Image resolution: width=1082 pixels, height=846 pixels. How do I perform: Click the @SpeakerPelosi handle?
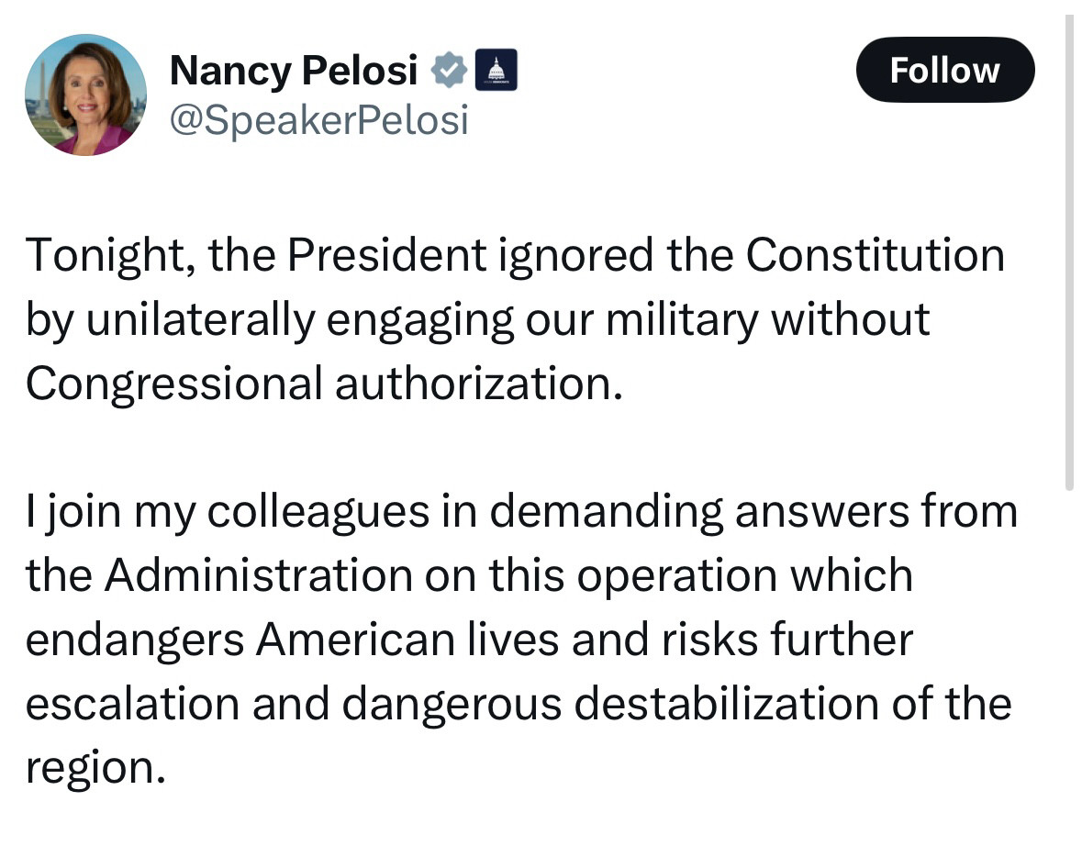(318, 120)
